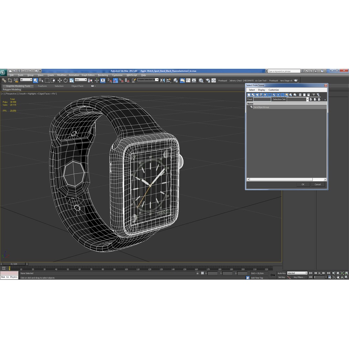Screen dimensions: 349x349
Task: Open reference coordinate 'View' dropdown
Action: pyautogui.click(x=80, y=80)
